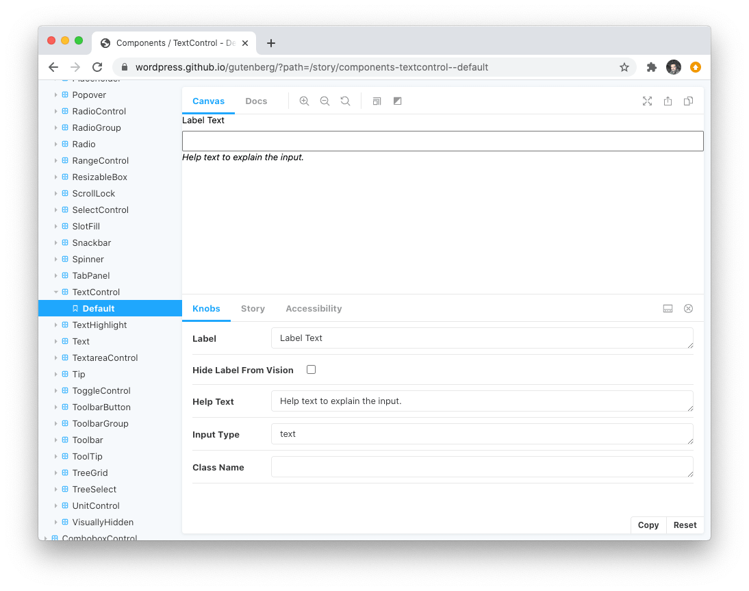Image resolution: width=749 pixels, height=591 pixels.
Task: Open the Chrome profile avatar
Action: pos(674,67)
